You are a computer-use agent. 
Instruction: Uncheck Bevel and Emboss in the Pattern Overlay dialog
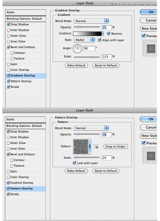[x=8, y=154]
